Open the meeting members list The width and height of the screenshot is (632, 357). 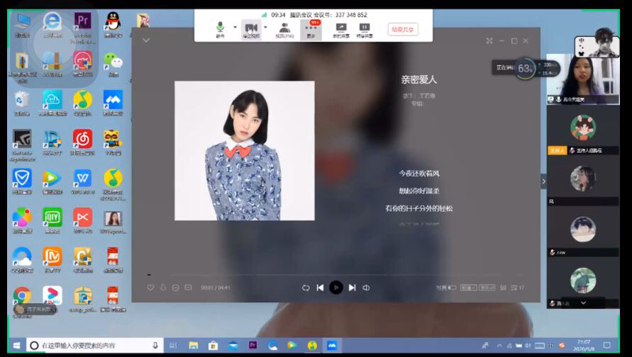pyautogui.click(x=284, y=29)
